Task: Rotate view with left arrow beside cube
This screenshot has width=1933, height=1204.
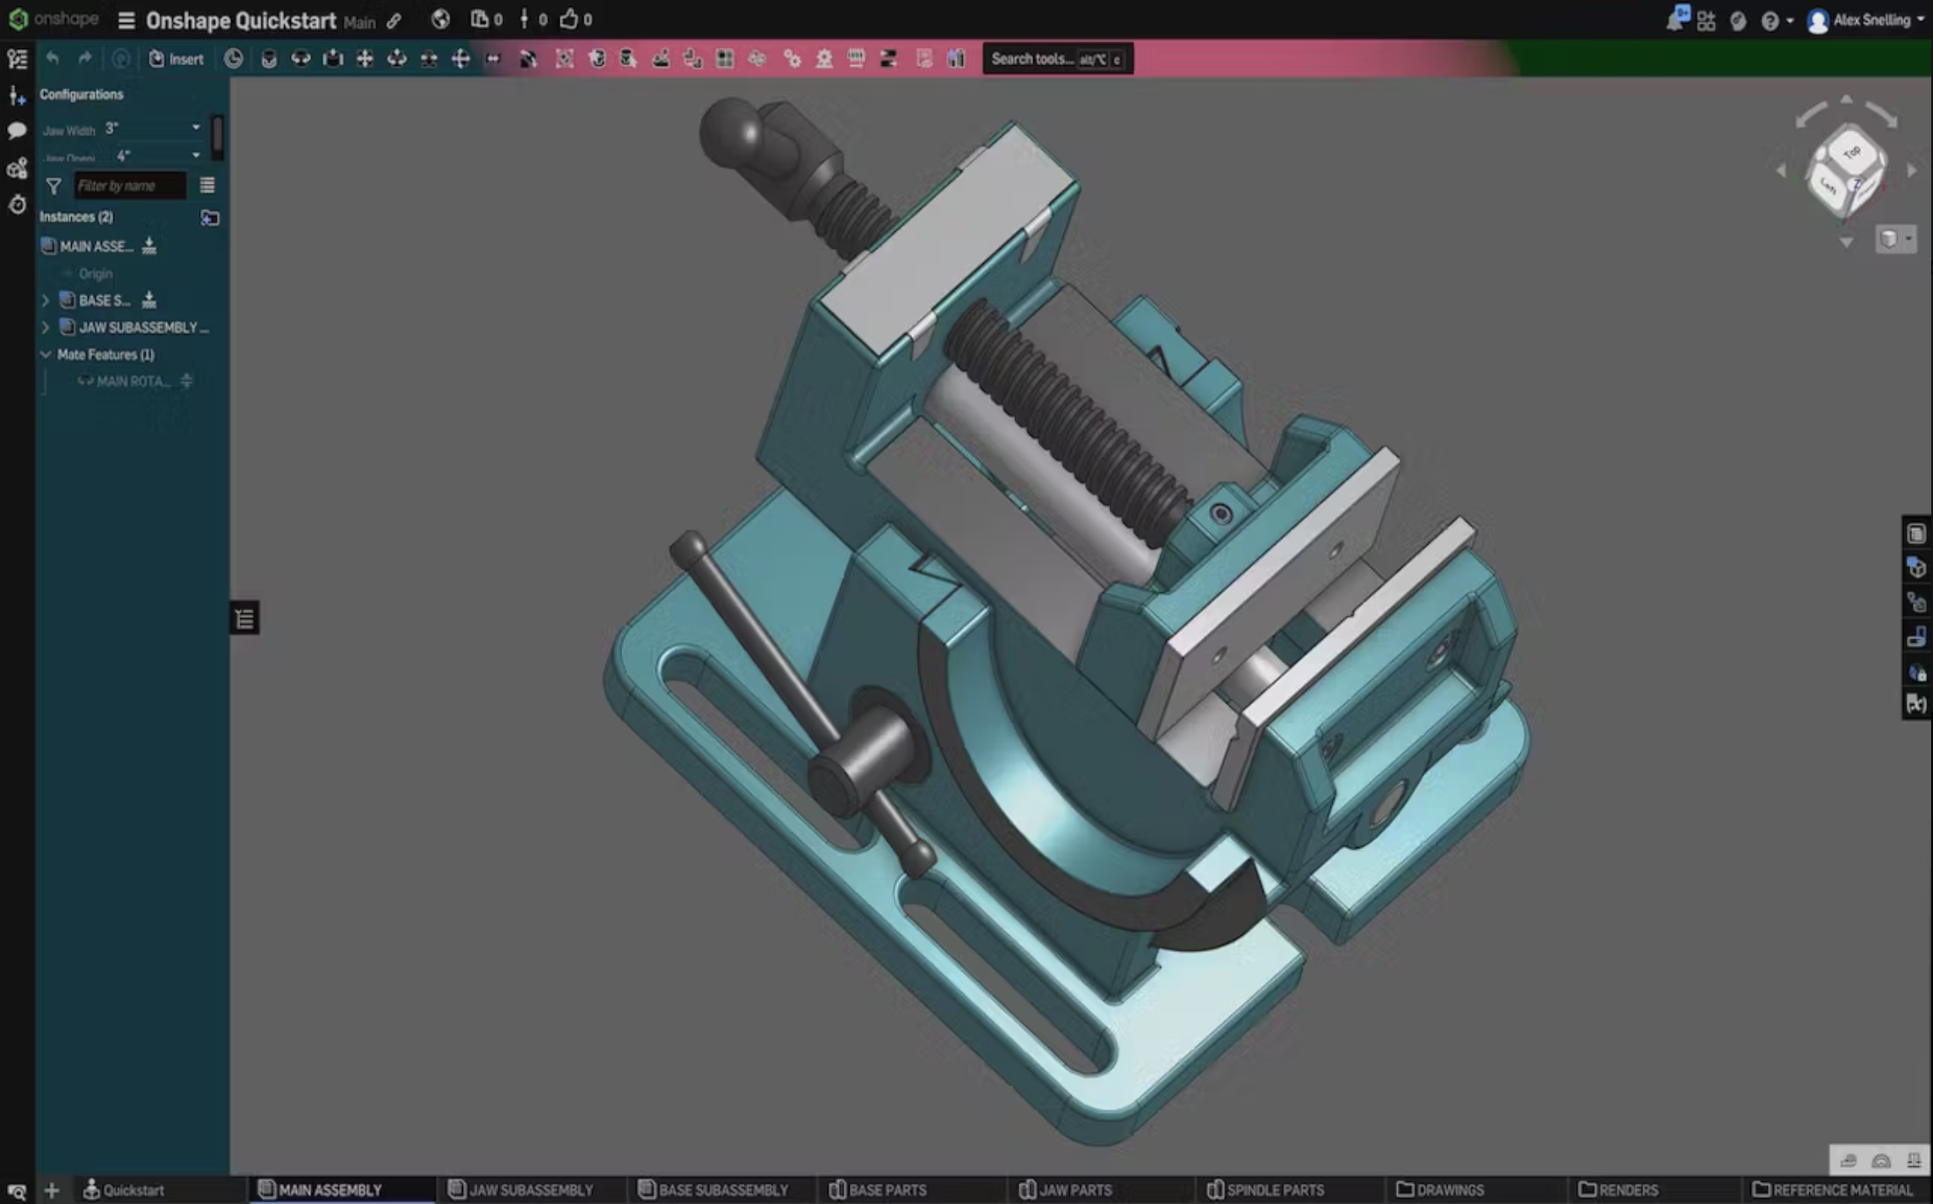Action: [1781, 170]
